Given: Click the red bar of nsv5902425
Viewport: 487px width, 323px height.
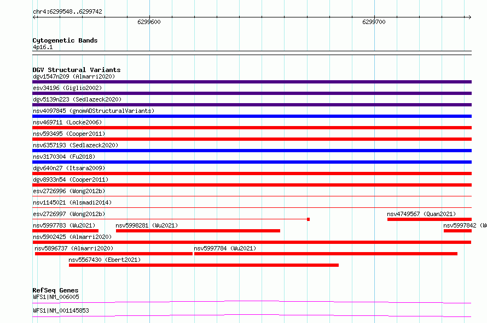Looking at the screenshot, I should pyautogui.click(x=252, y=242).
